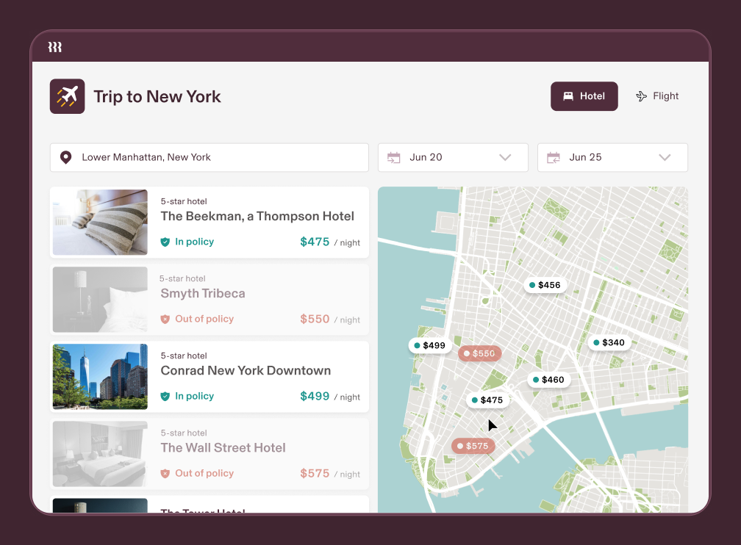Click the airplane trip logo beside the title
741x545 pixels.
(x=67, y=95)
